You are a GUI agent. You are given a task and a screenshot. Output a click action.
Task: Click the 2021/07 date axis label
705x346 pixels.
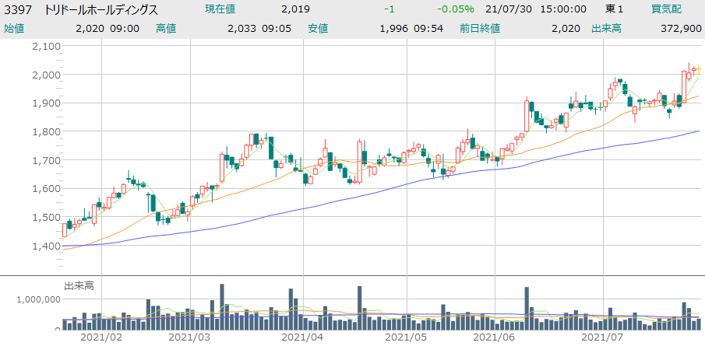pyautogui.click(x=604, y=337)
